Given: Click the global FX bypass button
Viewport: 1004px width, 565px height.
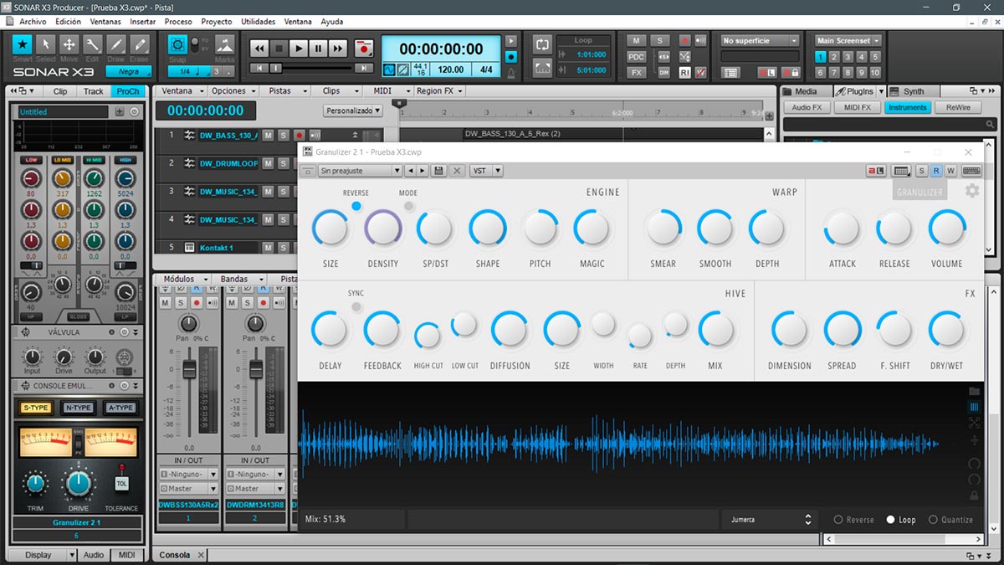Looking at the screenshot, I should [637, 72].
